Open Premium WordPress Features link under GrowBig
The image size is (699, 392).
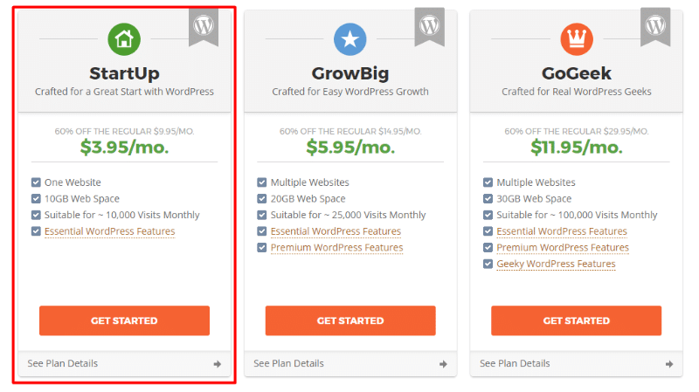coord(336,248)
